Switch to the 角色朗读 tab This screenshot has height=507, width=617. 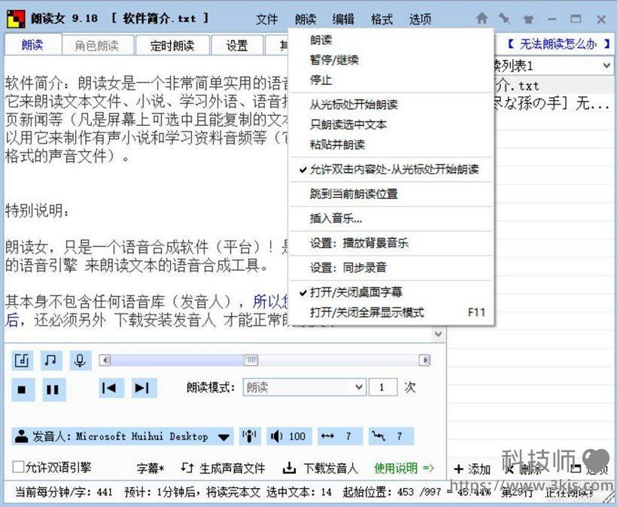coord(97,46)
